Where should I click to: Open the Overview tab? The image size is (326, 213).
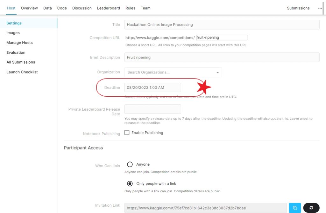(29, 8)
